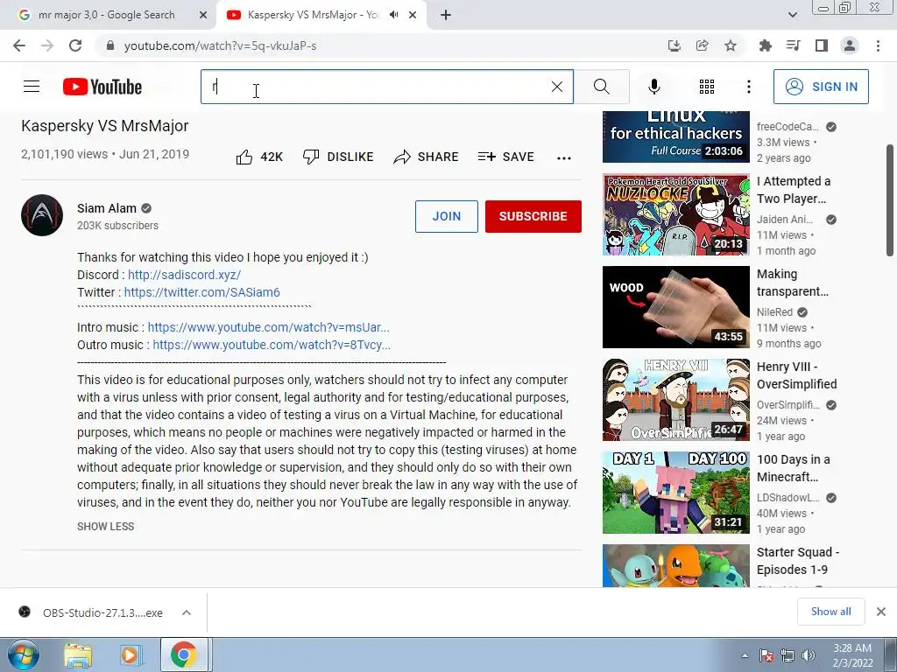Screen dimensions: 897x672
Task: Bookmark this page with the star icon
Action: tap(731, 45)
